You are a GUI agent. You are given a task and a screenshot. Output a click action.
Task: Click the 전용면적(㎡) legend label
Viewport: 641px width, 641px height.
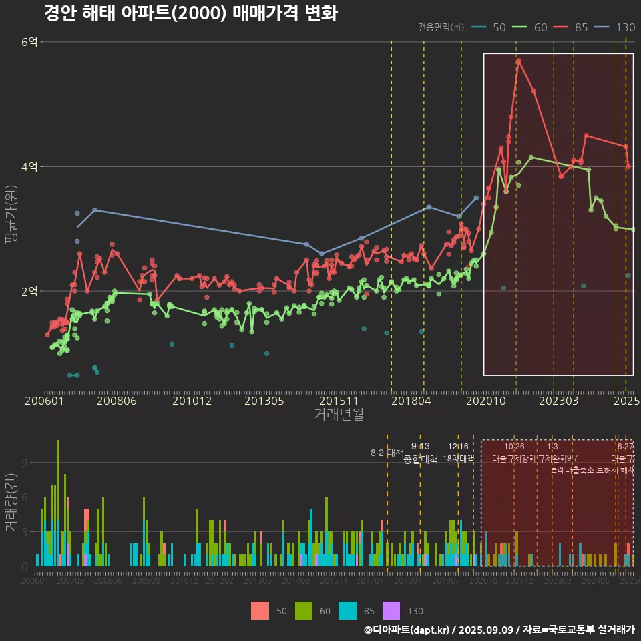[441, 27]
